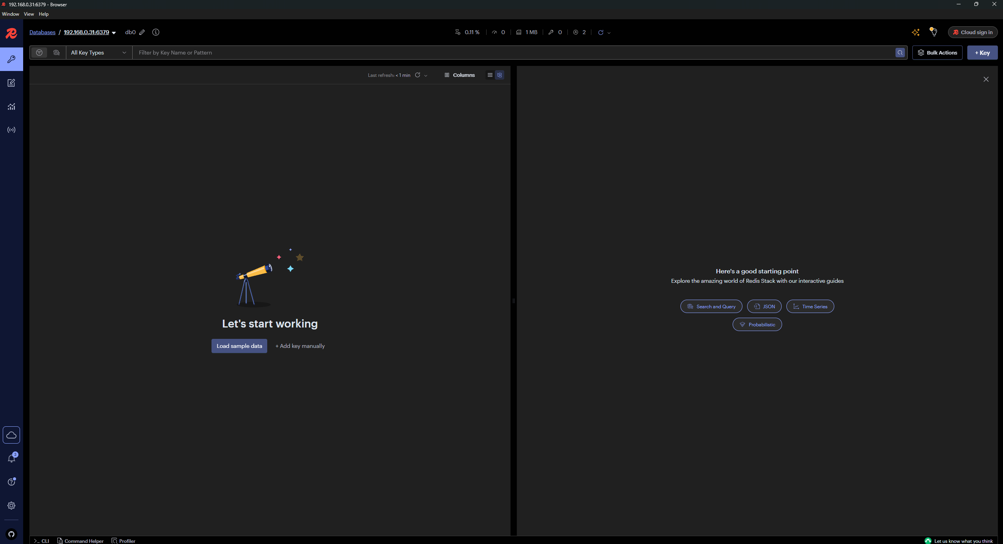Open the View menu
The height and width of the screenshot is (544, 1003).
[x=29, y=14]
